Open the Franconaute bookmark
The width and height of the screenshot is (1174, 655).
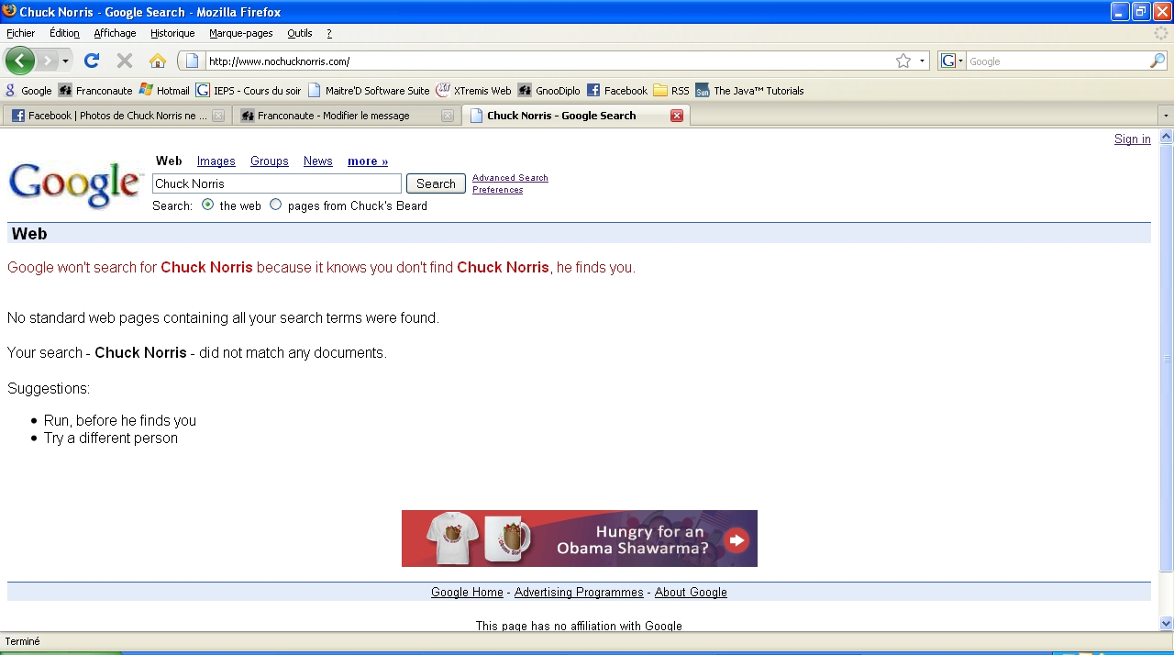click(95, 91)
